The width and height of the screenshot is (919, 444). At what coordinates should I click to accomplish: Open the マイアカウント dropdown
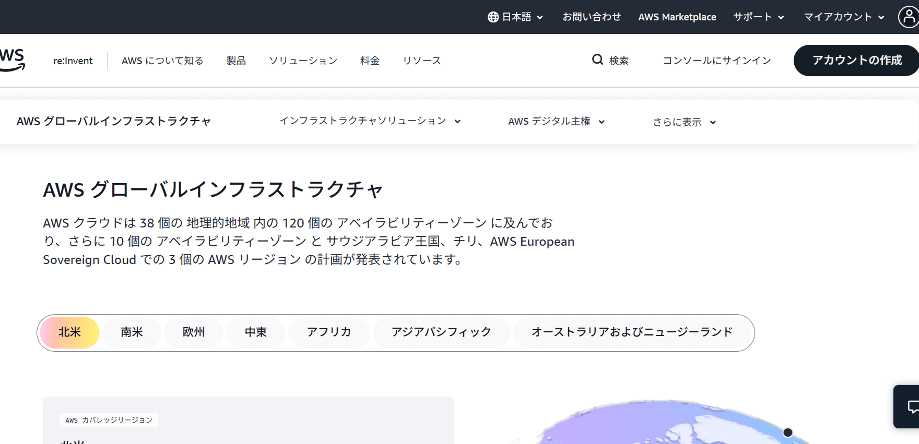pyautogui.click(x=844, y=17)
